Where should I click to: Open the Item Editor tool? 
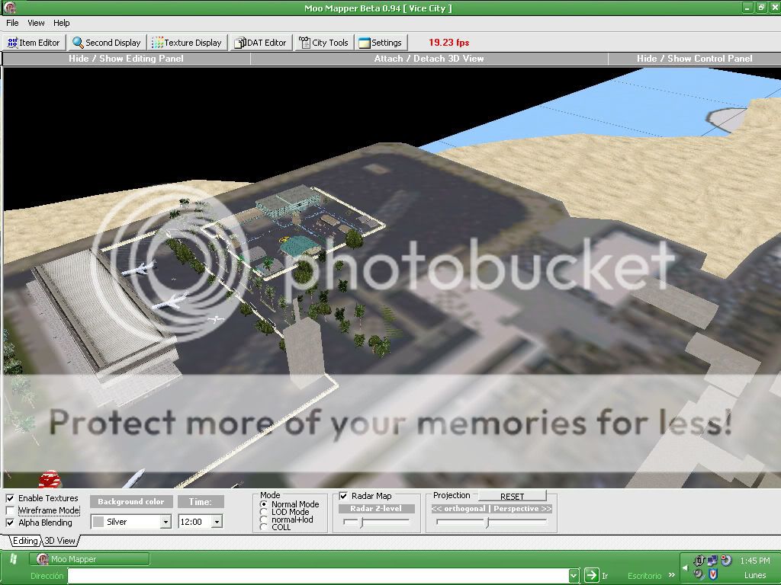(x=34, y=43)
